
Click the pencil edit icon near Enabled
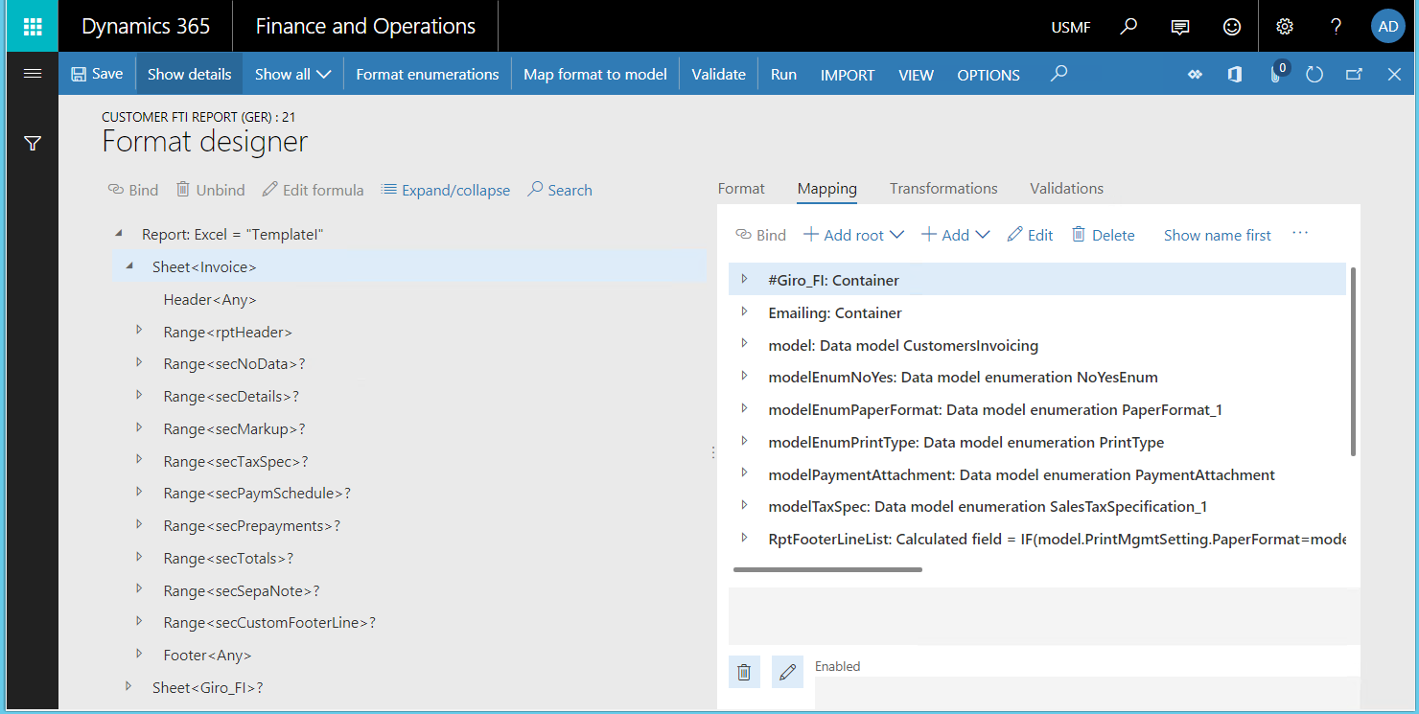coord(787,672)
